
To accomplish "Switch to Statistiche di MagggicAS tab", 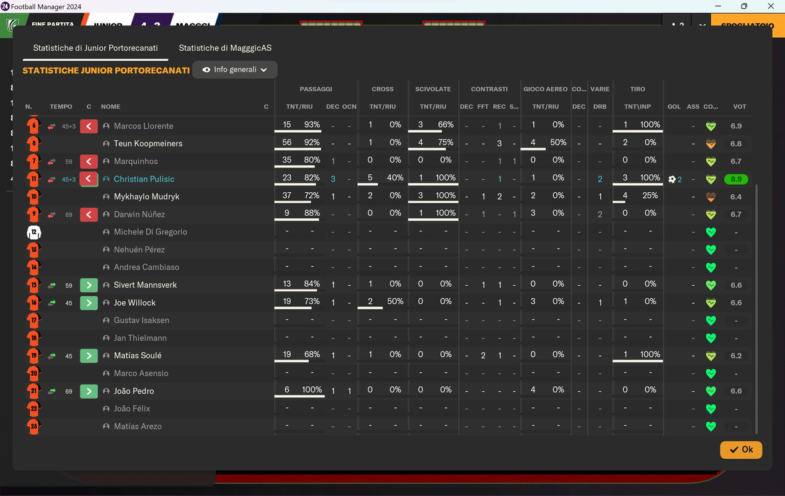I will [x=225, y=48].
